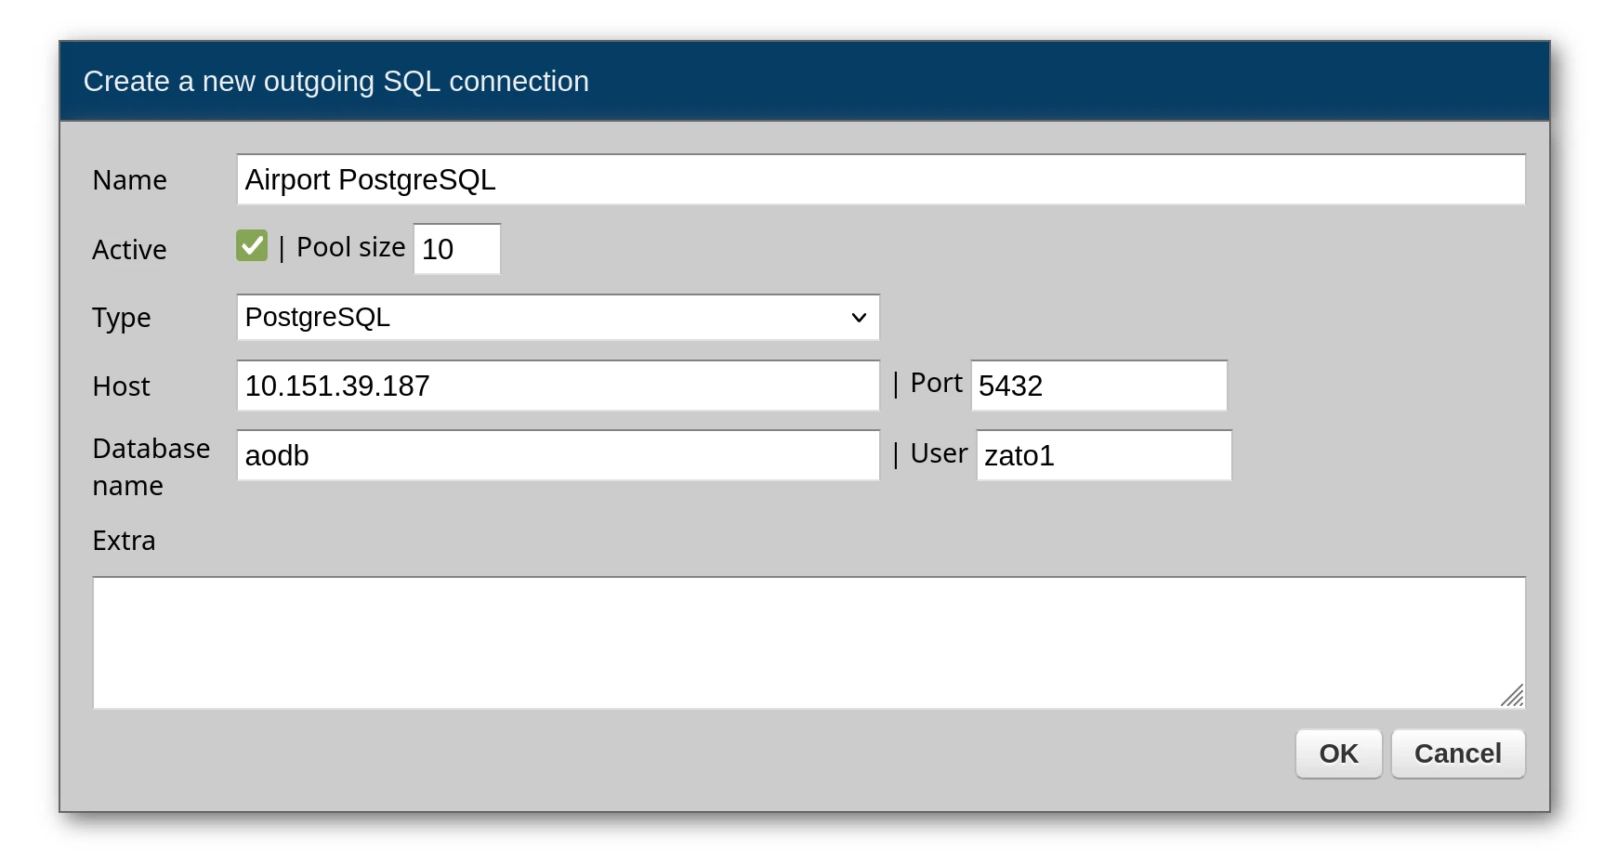The height and width of the screenshot is (864, 1617).
Task: Click the Port label
Action: (x=936, y=383)
